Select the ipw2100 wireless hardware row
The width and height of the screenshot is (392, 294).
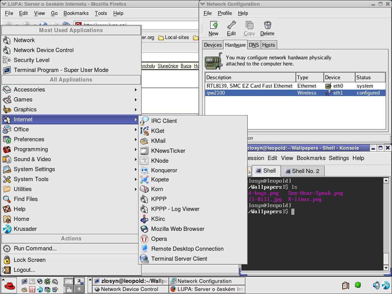coord(295,93)
